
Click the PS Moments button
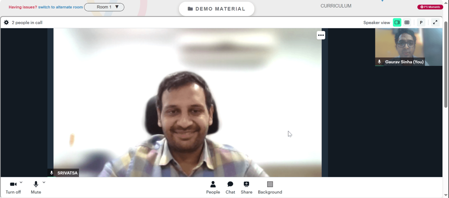point(430,7)
